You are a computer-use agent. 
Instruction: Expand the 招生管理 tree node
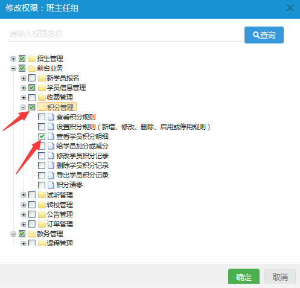[13, 59]
